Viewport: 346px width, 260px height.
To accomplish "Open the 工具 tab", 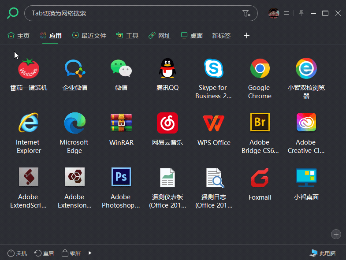I will coord(127,36).
